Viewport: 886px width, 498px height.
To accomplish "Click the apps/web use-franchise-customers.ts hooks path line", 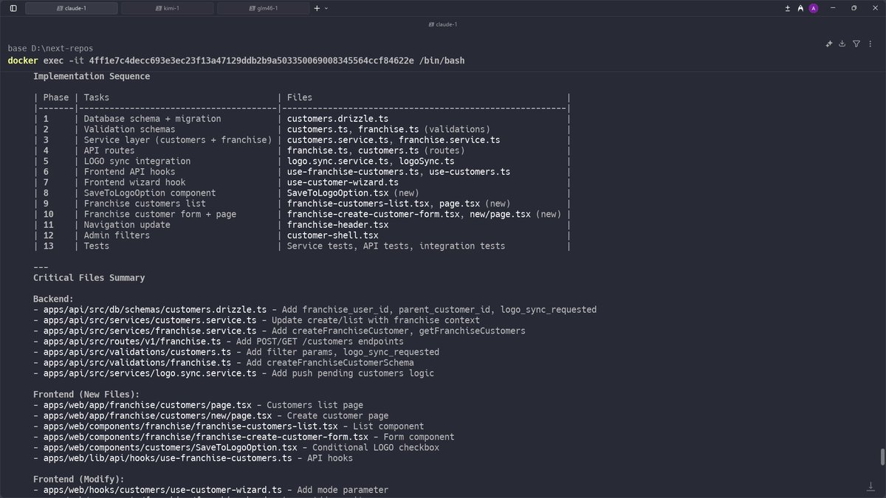I will (193, 459).
